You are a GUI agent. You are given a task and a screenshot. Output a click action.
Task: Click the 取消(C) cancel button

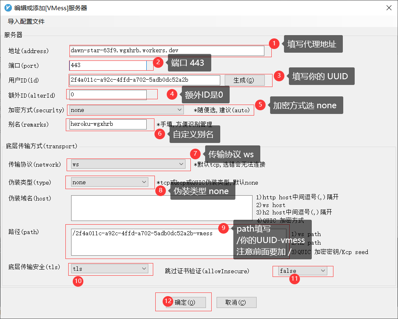click(x=236, y=303)
